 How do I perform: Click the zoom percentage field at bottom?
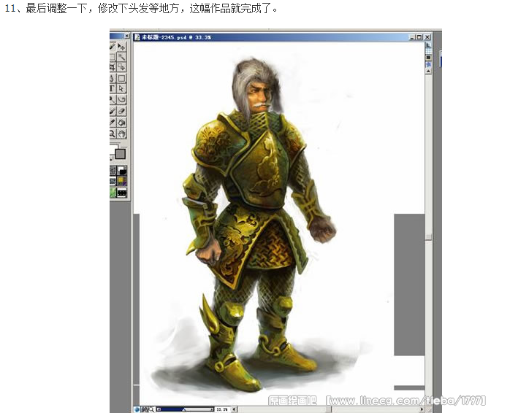pos(222,409)
